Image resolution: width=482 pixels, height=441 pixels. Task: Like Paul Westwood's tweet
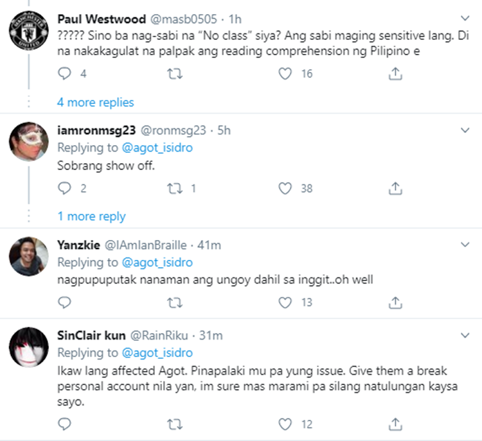pos(285,74)
